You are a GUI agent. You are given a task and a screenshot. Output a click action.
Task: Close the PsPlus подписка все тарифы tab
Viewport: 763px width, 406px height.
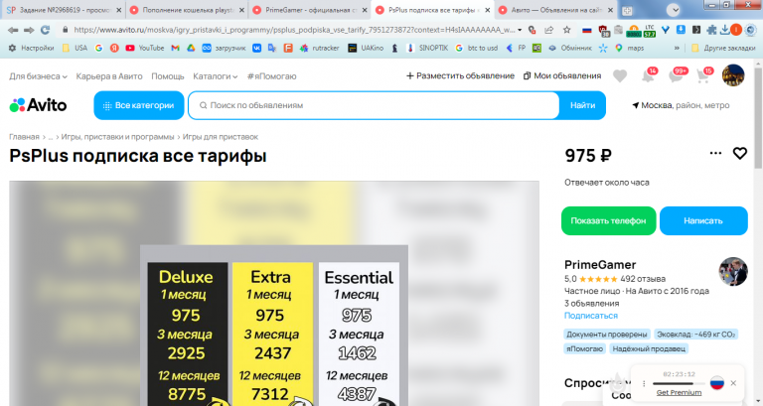487,10
